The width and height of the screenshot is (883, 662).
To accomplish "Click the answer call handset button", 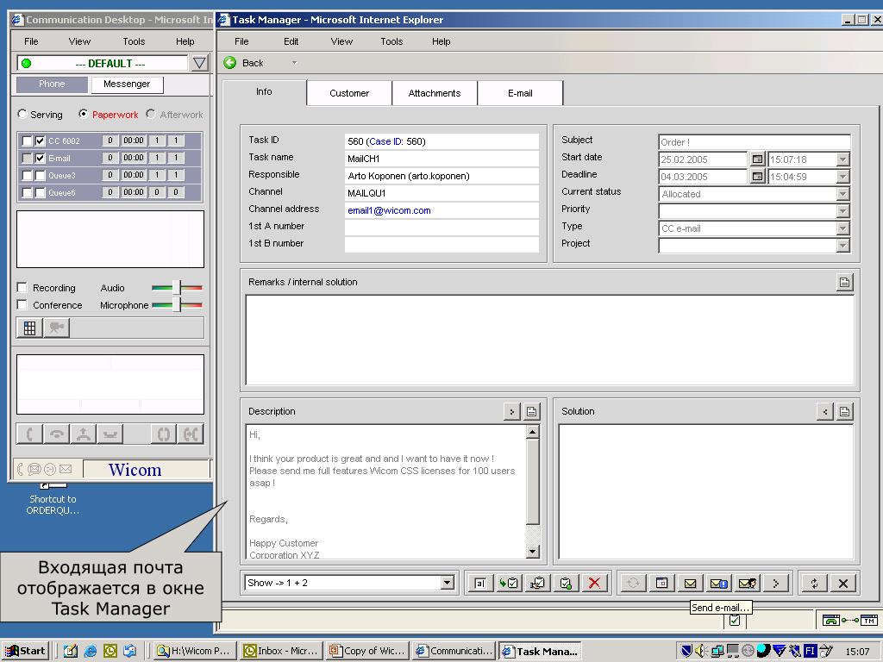I will (30, 434).
